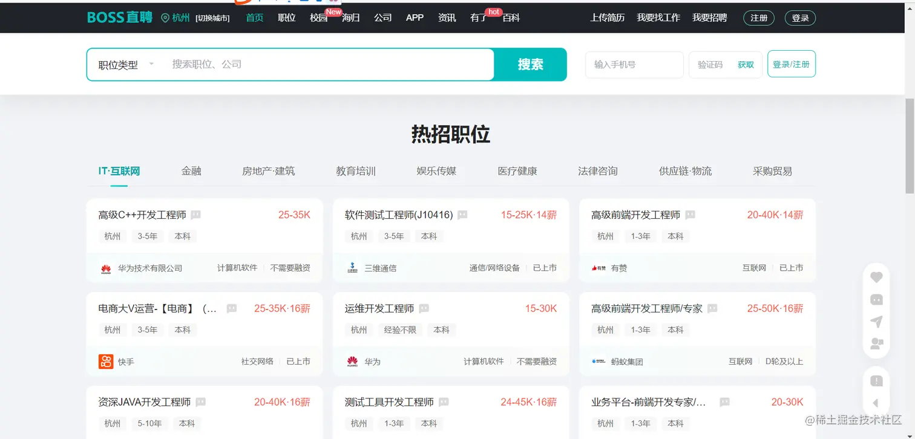Select the 法律咨询 tab
The image size is (915, 439).
pos(598,171)
